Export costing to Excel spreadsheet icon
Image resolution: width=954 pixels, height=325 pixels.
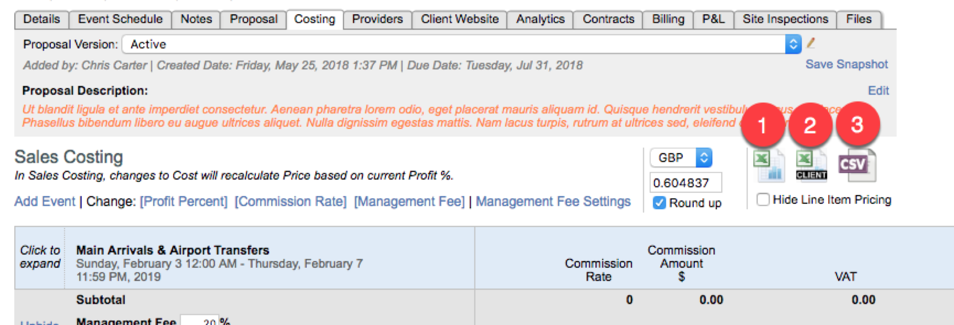click(x=769, y=166)
